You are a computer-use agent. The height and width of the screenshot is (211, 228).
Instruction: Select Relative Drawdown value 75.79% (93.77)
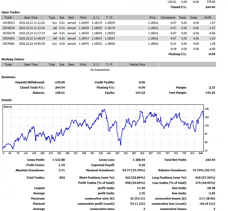pos(204,170)
